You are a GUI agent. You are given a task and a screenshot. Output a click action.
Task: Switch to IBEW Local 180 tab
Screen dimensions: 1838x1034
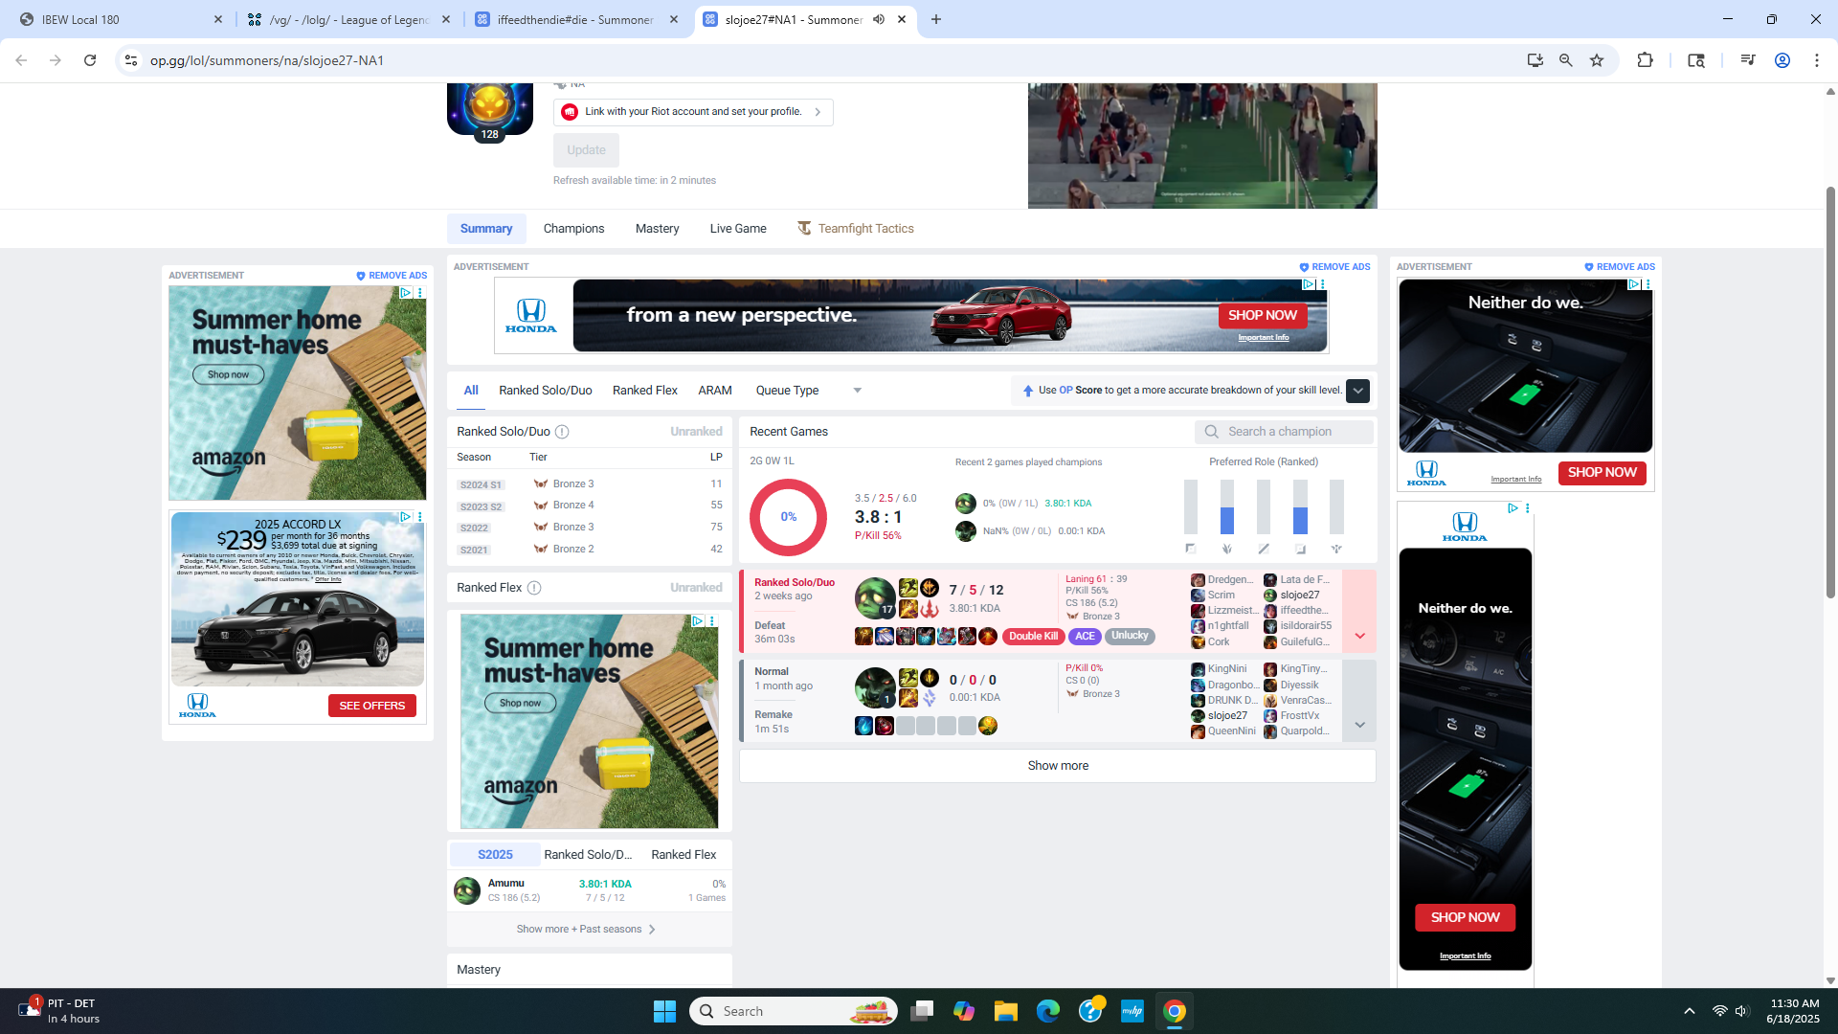120,19
